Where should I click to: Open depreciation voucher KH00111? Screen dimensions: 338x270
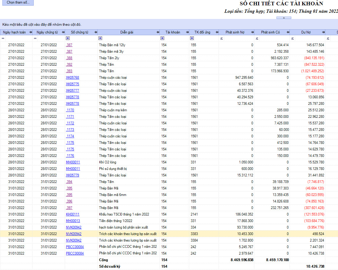73,214
